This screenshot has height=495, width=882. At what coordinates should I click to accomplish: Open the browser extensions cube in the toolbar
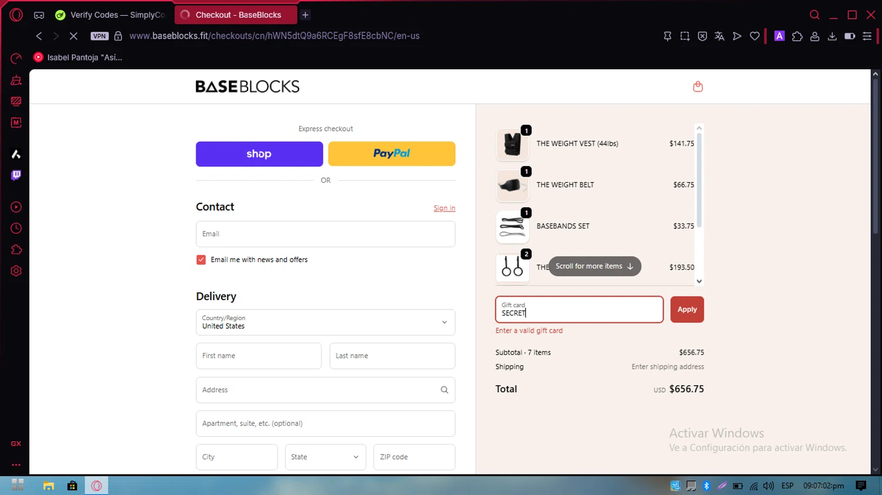tap(797, 36)
